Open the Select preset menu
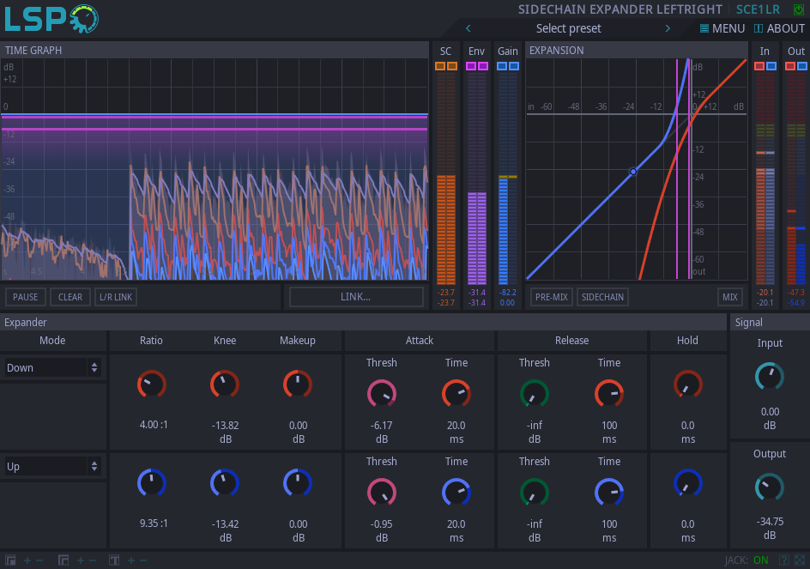The height and width of the screenshot is (569, 810). point(568,27)
